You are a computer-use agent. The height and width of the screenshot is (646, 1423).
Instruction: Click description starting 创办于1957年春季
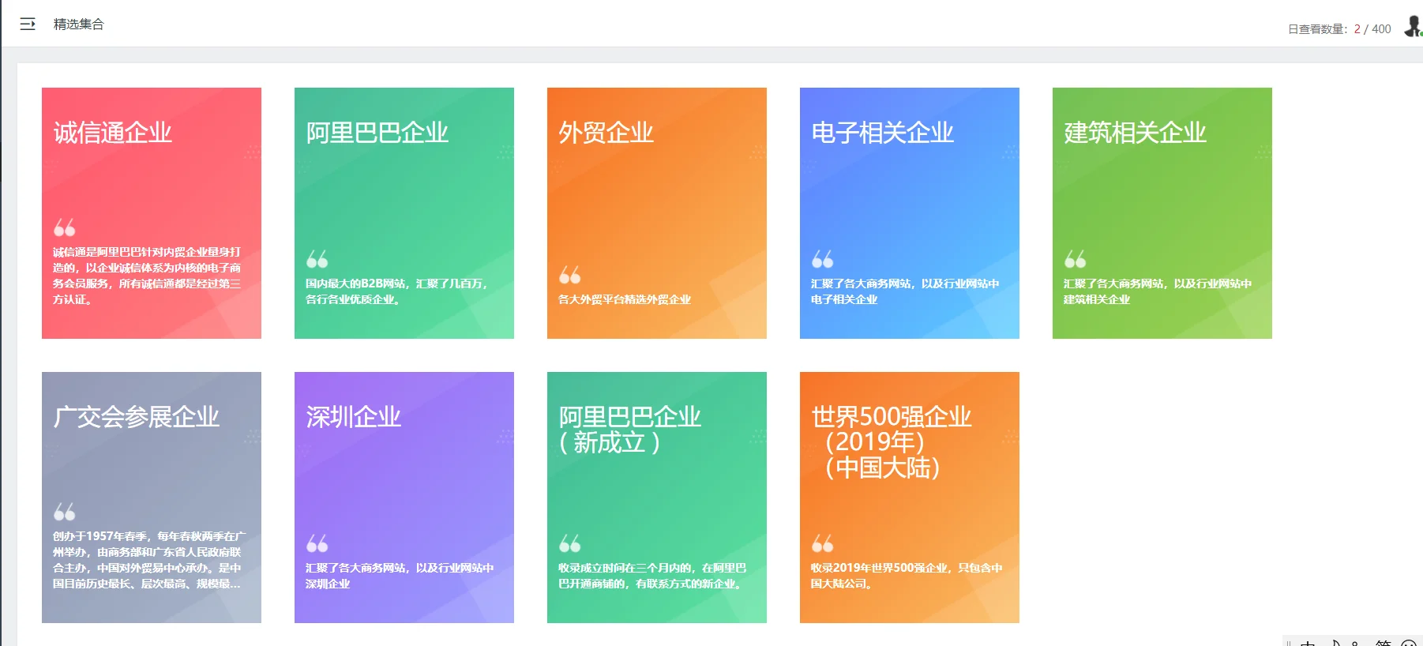click(x=149, y=560)
